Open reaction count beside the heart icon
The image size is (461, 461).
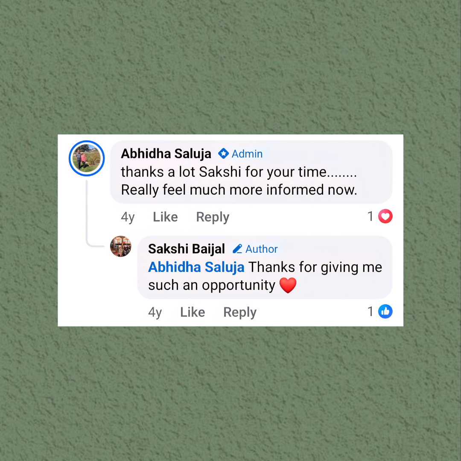[371, 216]
